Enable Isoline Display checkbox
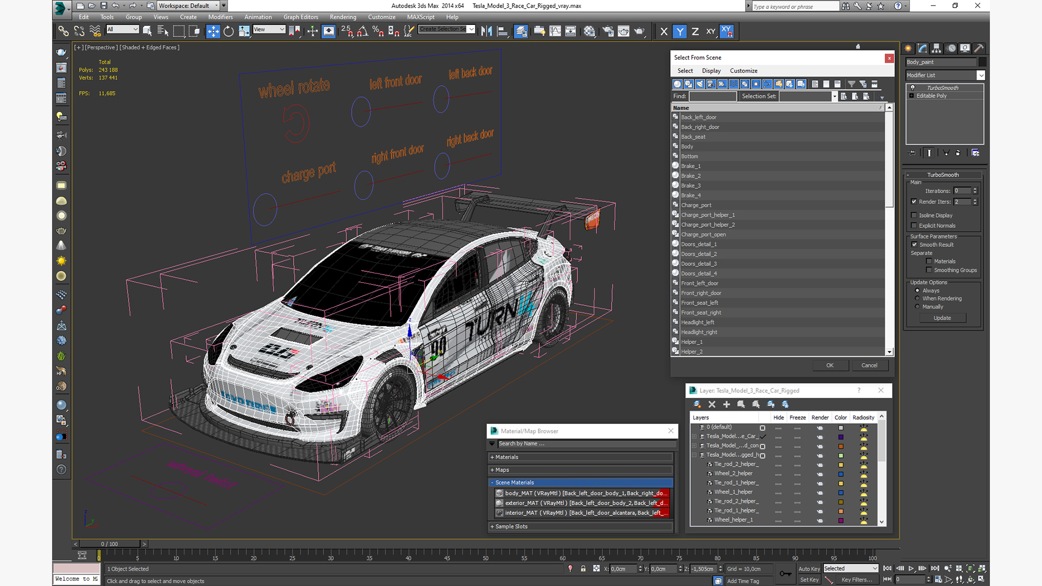Screen dimensions: 1042x586 tap(914, 215)
